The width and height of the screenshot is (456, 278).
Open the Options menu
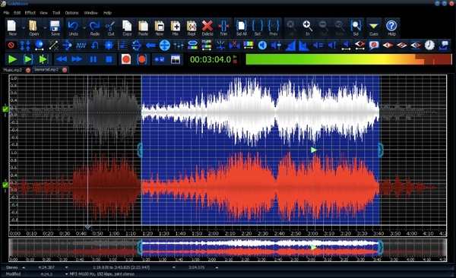pos(71,13)
